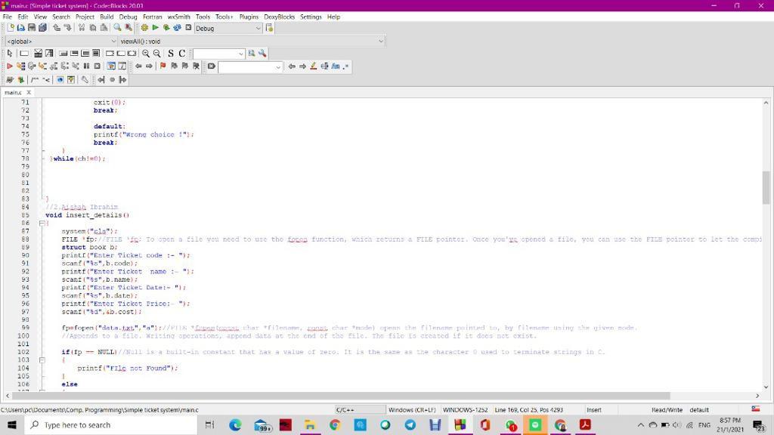Click the Build and Run icon

click(166, 28)
